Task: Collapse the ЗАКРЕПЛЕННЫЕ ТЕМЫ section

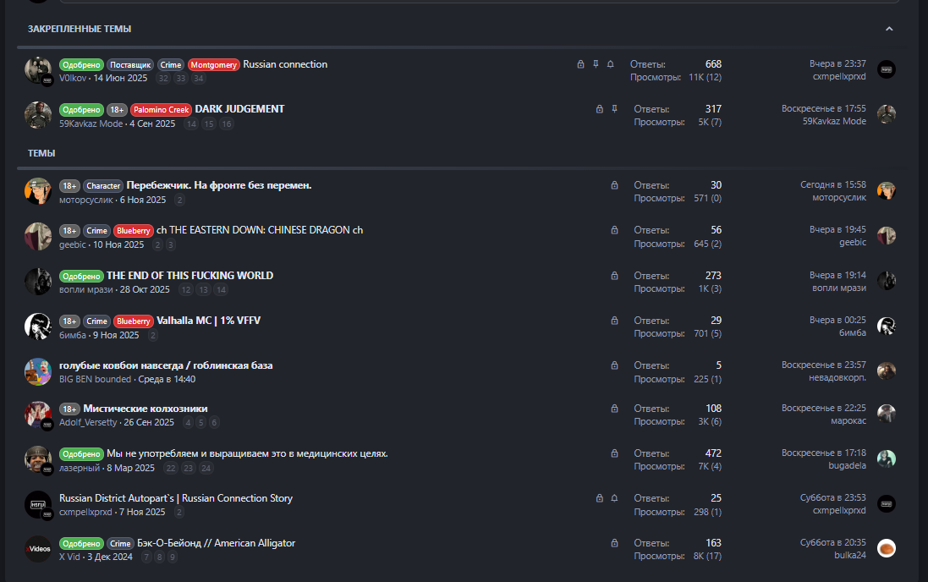Action: pos(889,29)
